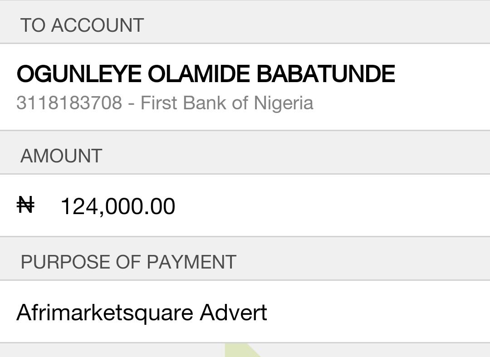The width and height of the screenshot is (490, 357).
Task: Select the amount value 124,000.00
Action: coord(118,206)
